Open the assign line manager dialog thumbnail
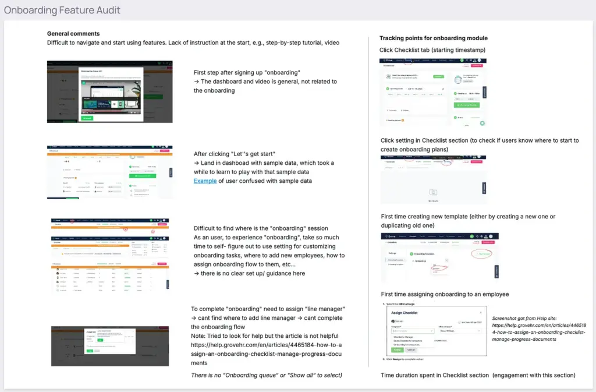 click(x=109, y=346)
